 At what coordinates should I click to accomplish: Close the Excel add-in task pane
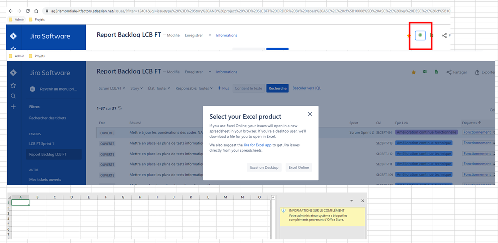[x=363, y=201]
